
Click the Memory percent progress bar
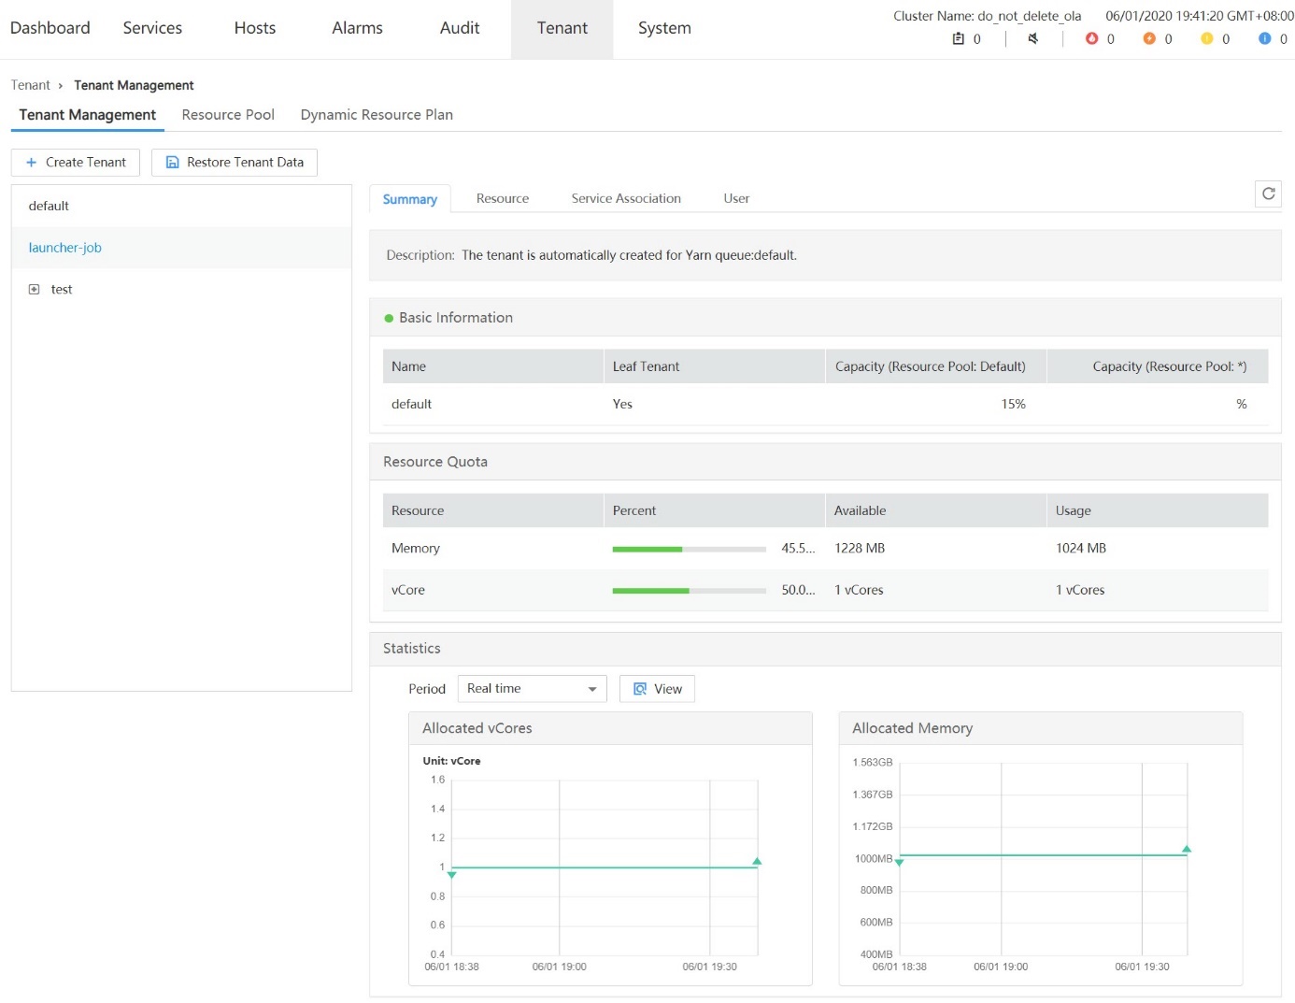tap(690, 549)
